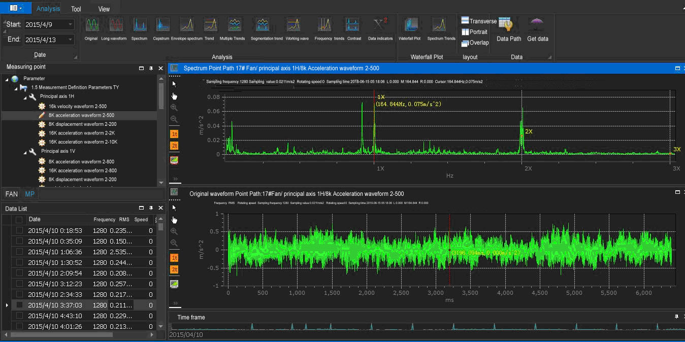Click the 2t button in waveform panel
The height and width of the screenshot is (342, 685).
click(175, 269)
